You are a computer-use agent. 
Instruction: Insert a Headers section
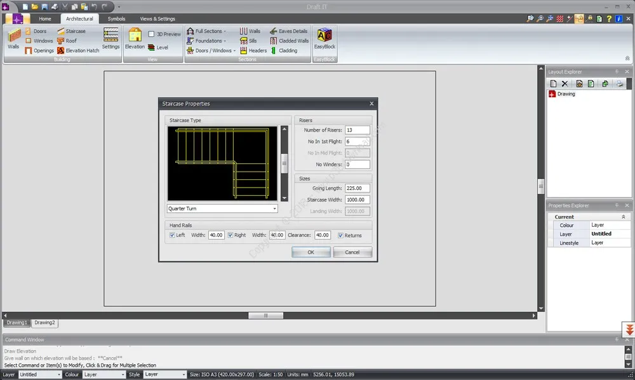tap(253, 50)
